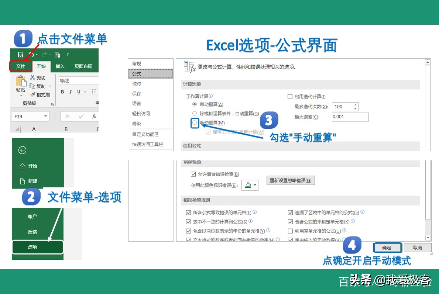
Task: Open 选项 in the File backstage menu
Action: (38, 247)
